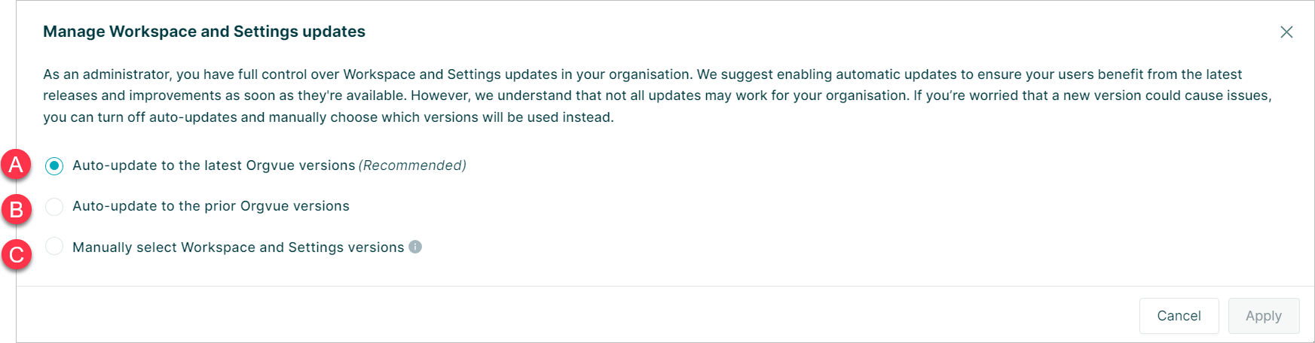Viewport: 1315px width, 343px height.
Task: Click the red B callout marker
Action: click(17, 209)
